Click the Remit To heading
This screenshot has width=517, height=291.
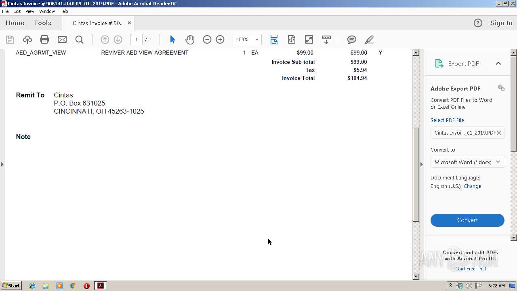click(x=30, y=95)
